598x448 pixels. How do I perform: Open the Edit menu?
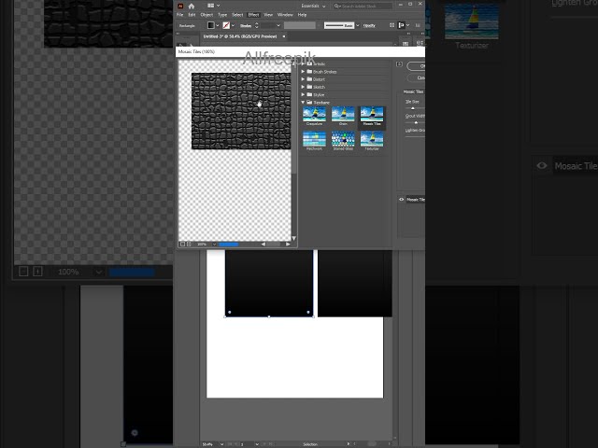(192, 15)
